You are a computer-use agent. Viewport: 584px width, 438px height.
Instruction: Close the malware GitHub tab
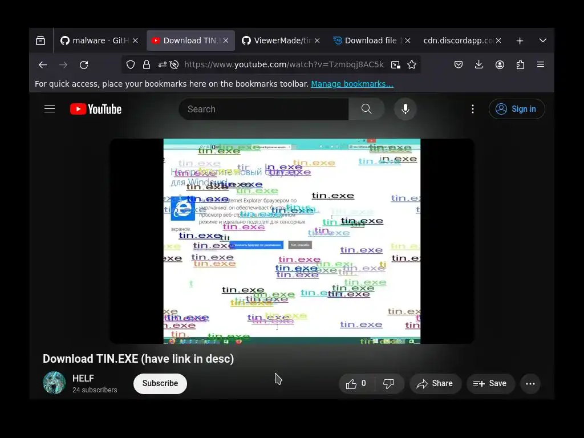(135, 40)
